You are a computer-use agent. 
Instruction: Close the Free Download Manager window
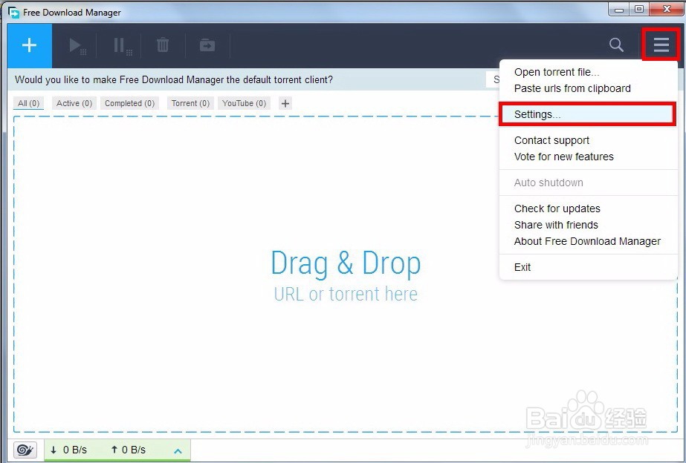click(667, 9)
